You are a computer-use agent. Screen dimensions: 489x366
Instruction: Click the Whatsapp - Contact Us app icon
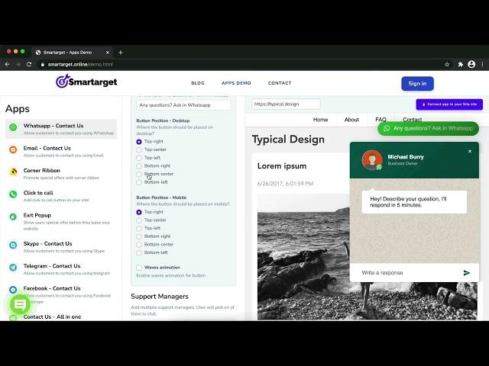[13, 127]
